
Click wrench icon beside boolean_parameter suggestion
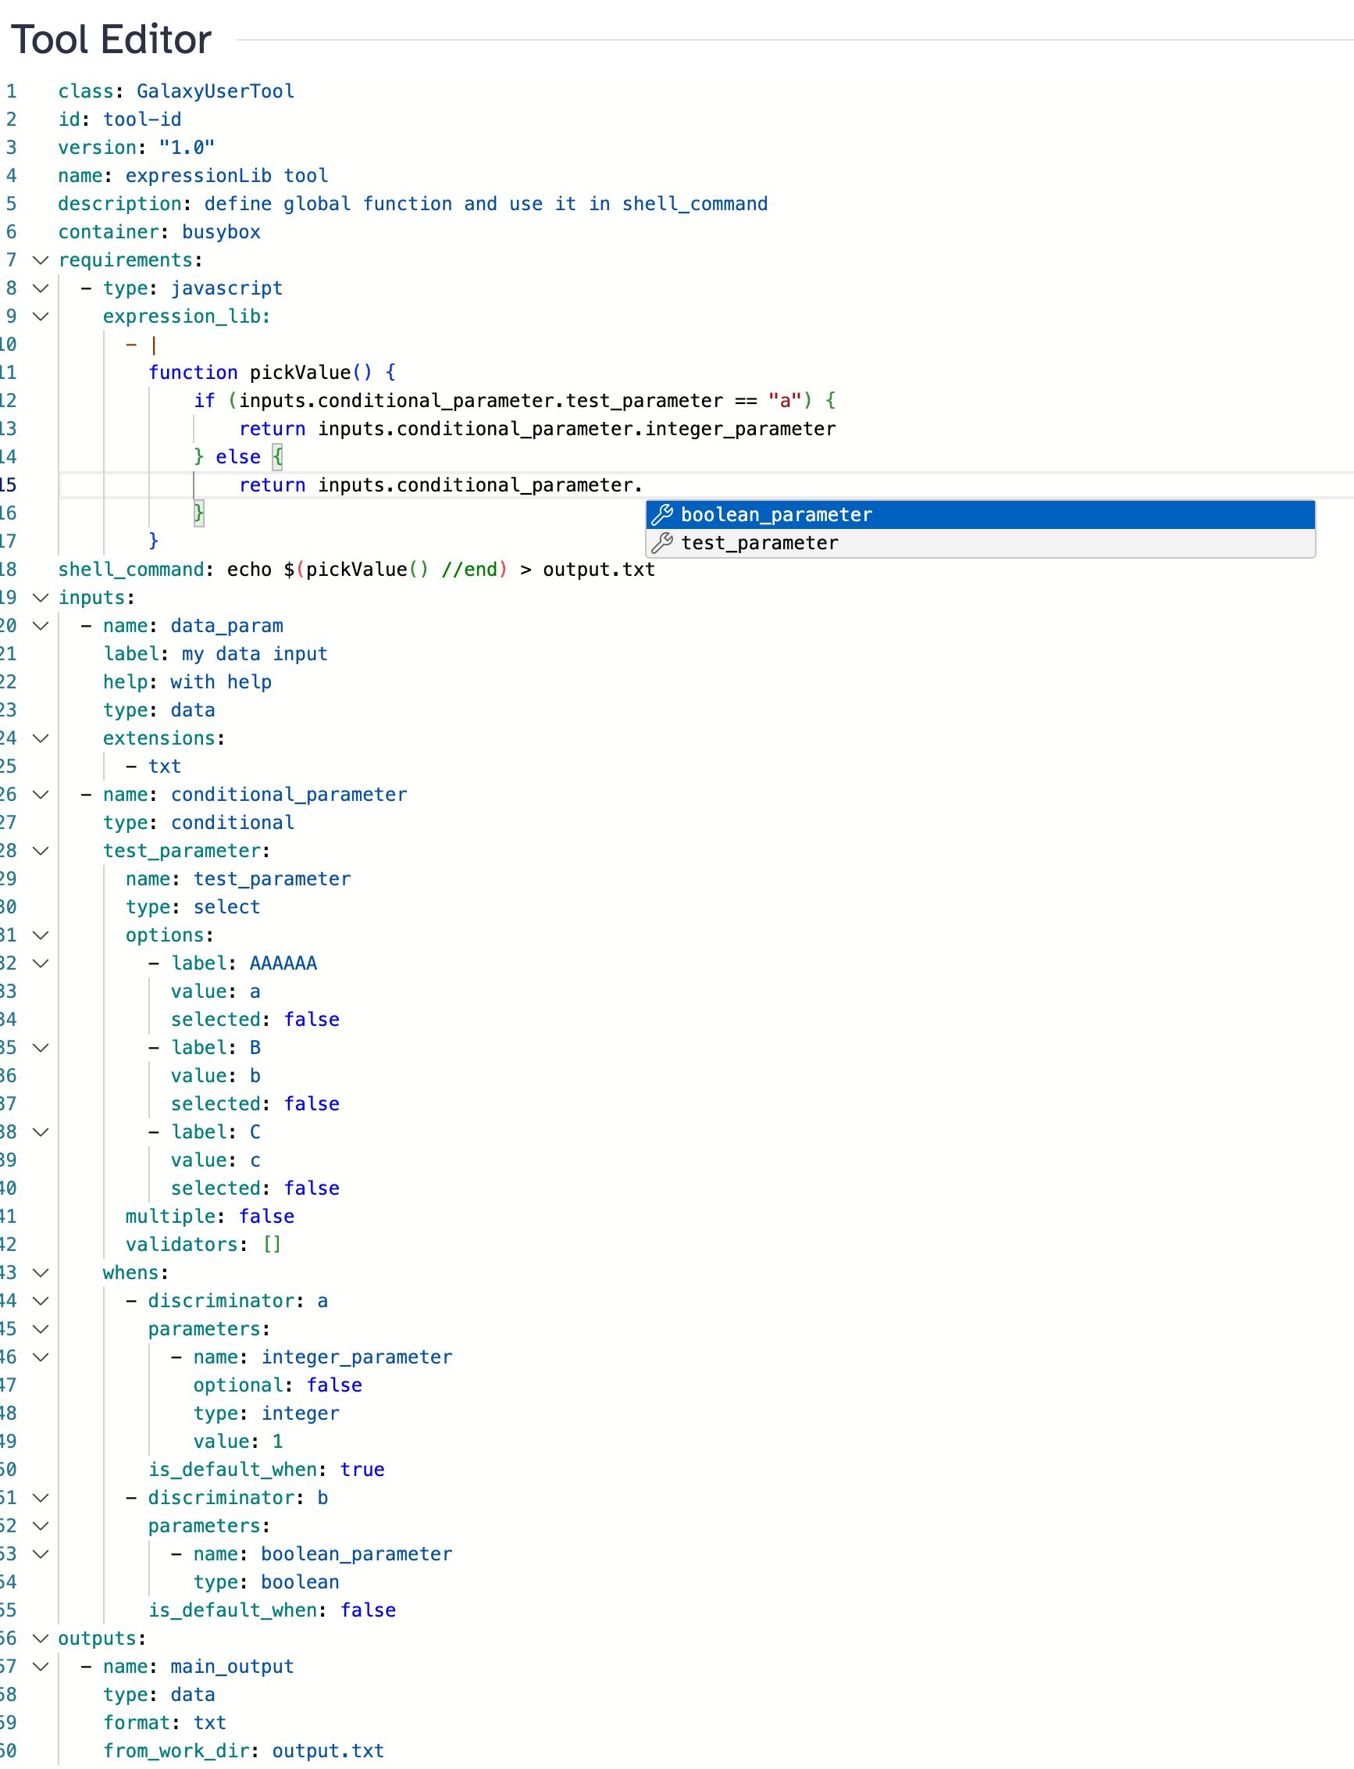coord(662,514)
